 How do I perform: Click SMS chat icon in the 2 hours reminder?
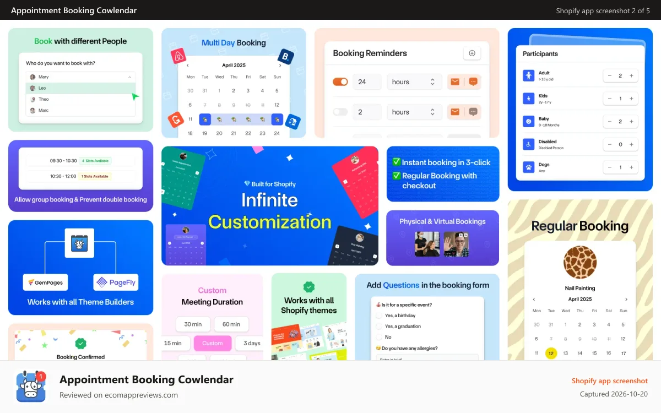coord(473,112)
